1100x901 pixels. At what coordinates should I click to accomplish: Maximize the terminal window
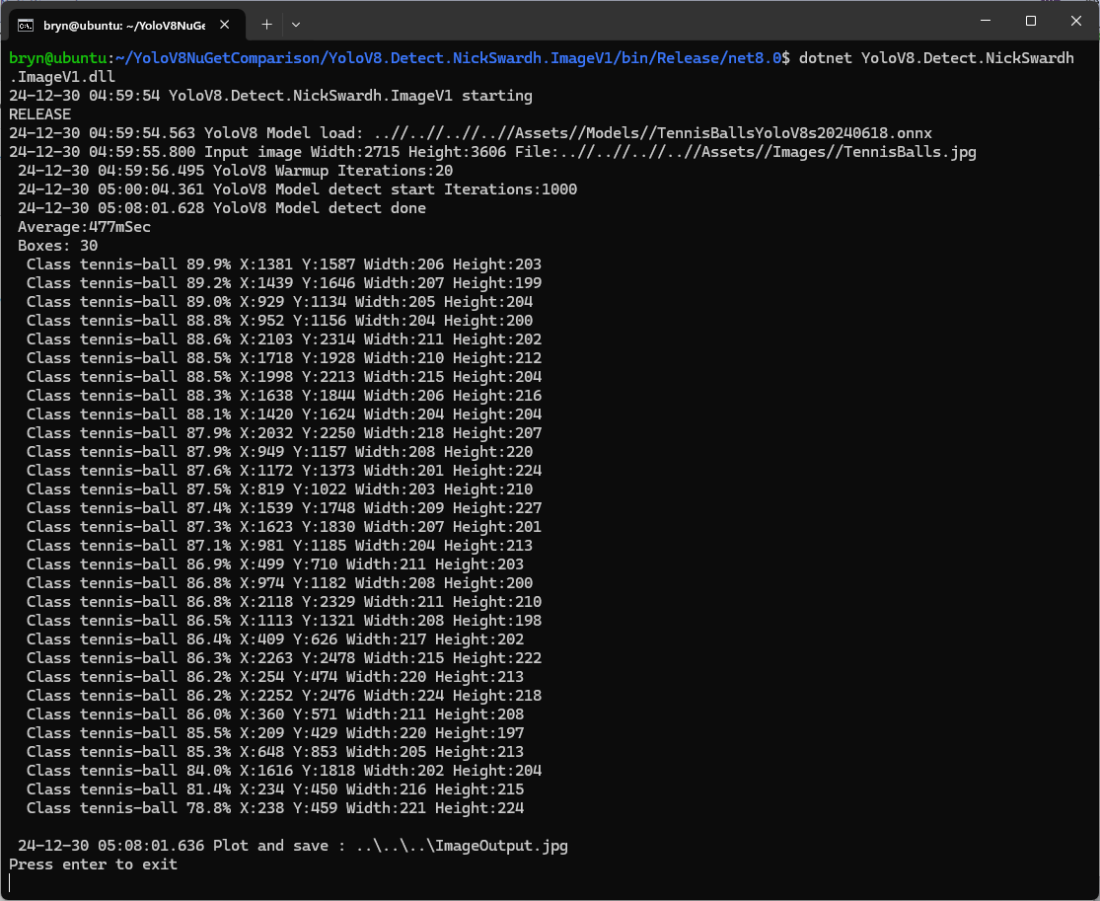[1030, 21]
